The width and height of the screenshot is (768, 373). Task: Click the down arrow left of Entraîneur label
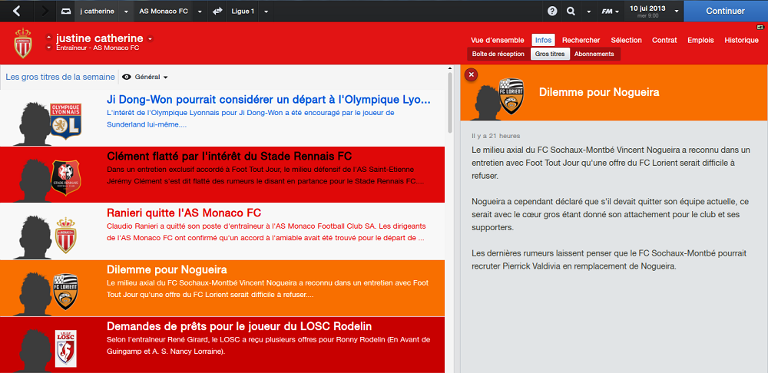[48, 48]
